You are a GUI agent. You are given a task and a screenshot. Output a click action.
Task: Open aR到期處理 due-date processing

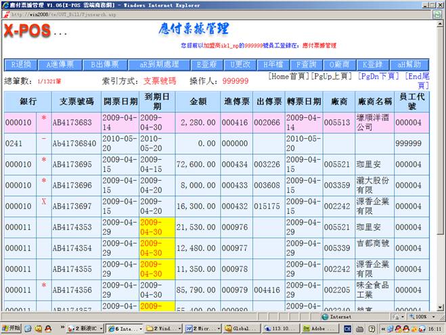(158, 65)
